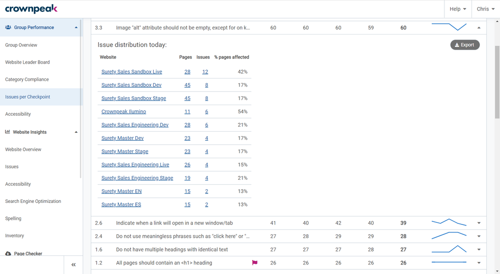
Task: Click 28 pages for Sandbox Live
Action: (x=187, y=72)
